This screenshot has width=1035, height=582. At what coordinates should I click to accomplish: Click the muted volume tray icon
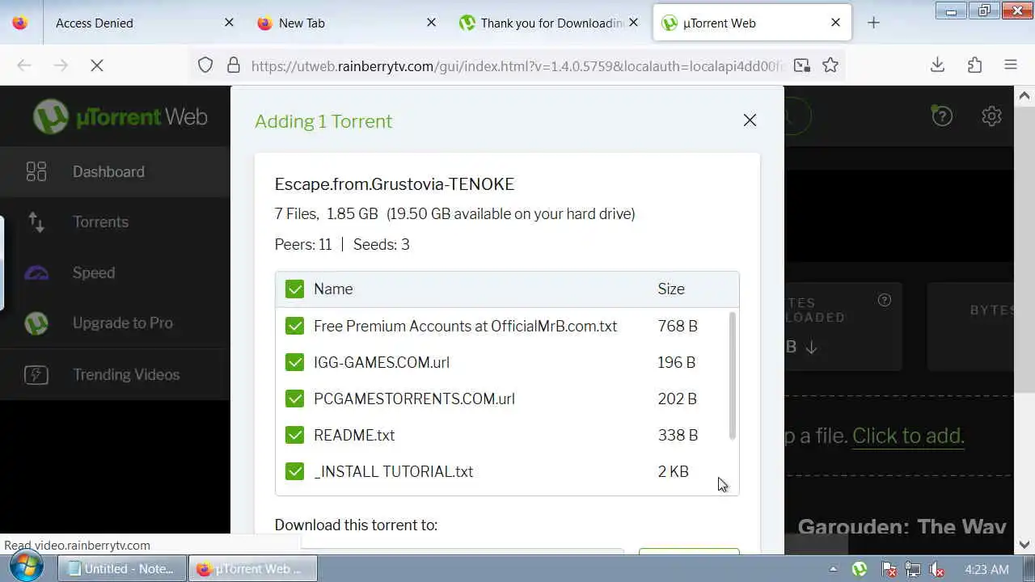point(936,569)
